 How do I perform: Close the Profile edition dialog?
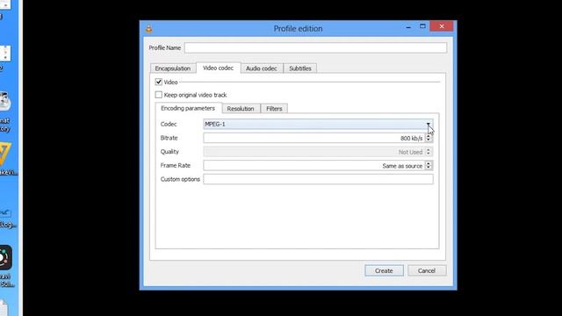pyautogui.click(x=442, y=26)
